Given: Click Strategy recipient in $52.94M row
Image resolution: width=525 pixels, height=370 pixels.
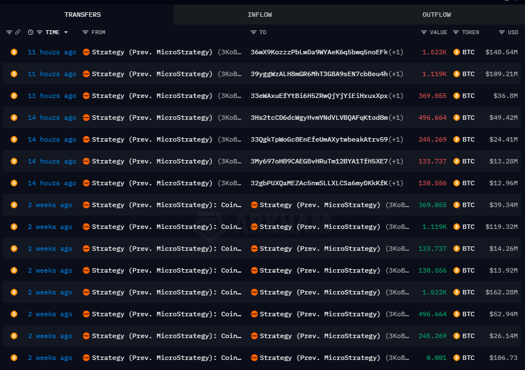Looking at the screenshot, I should coord(320,314).
